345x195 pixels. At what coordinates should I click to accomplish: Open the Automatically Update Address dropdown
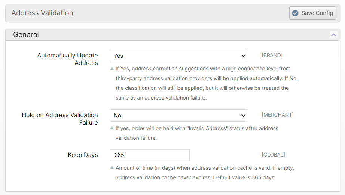178,56
